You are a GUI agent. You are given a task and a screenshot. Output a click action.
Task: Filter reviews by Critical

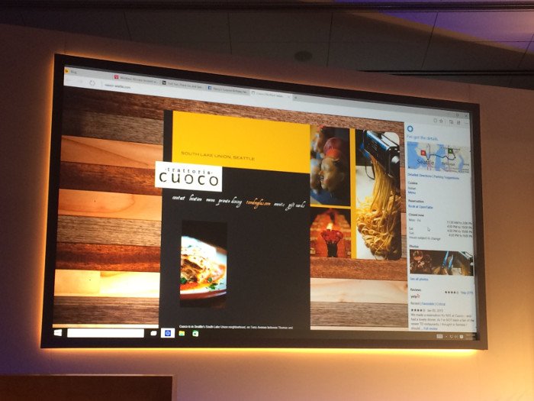pos(441,304)
